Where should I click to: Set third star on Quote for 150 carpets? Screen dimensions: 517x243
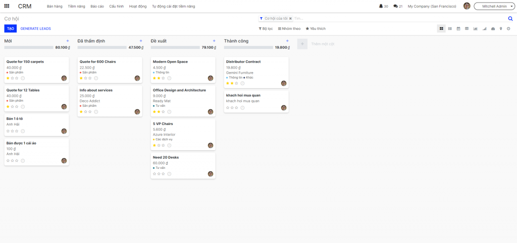point(17,78)
